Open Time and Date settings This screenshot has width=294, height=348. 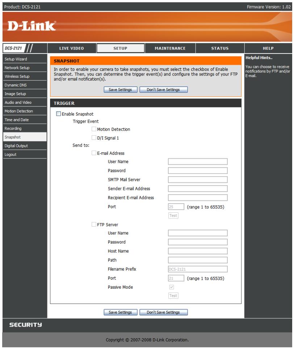25,120
